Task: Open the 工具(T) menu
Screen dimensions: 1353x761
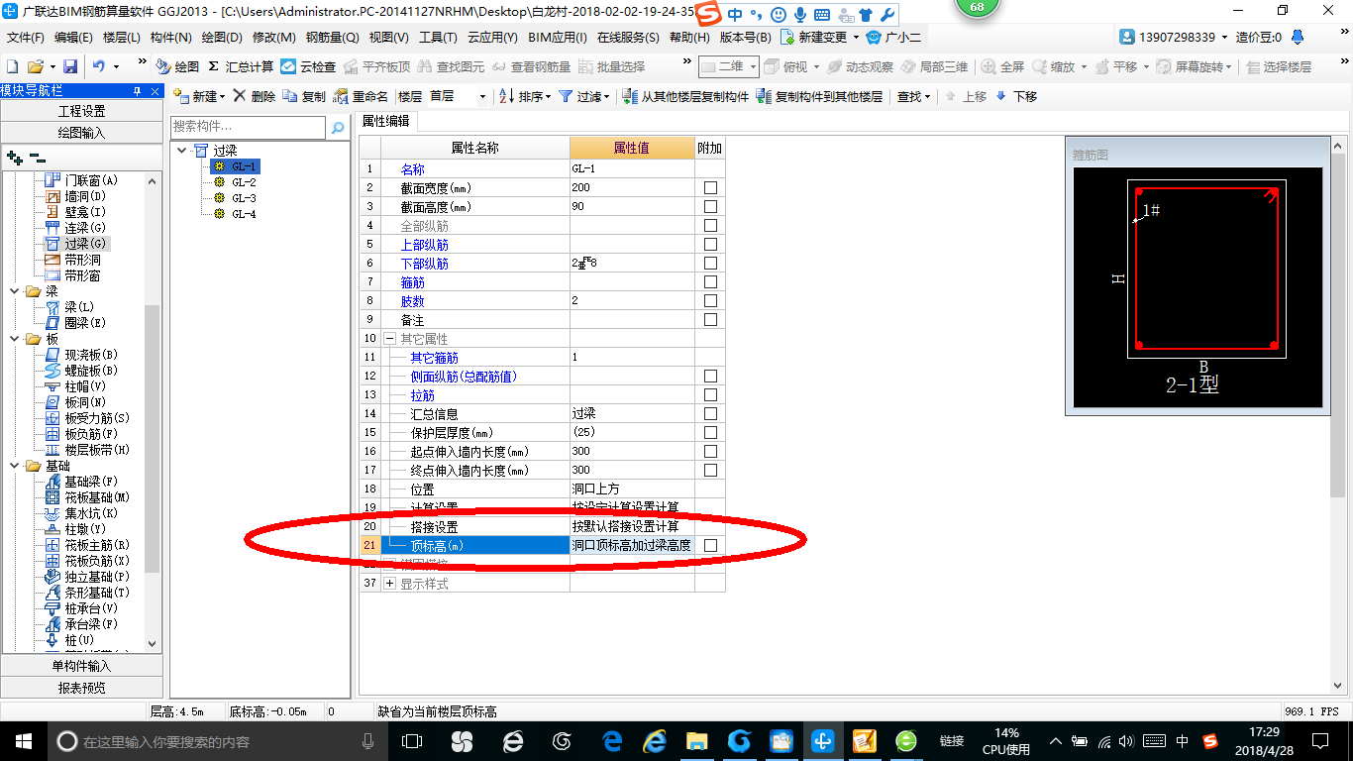Action: [438, 38]
